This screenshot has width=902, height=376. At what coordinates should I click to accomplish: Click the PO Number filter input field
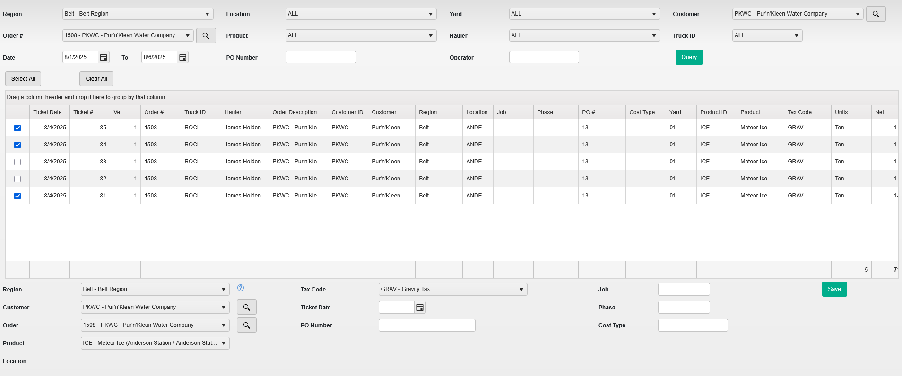321,57
